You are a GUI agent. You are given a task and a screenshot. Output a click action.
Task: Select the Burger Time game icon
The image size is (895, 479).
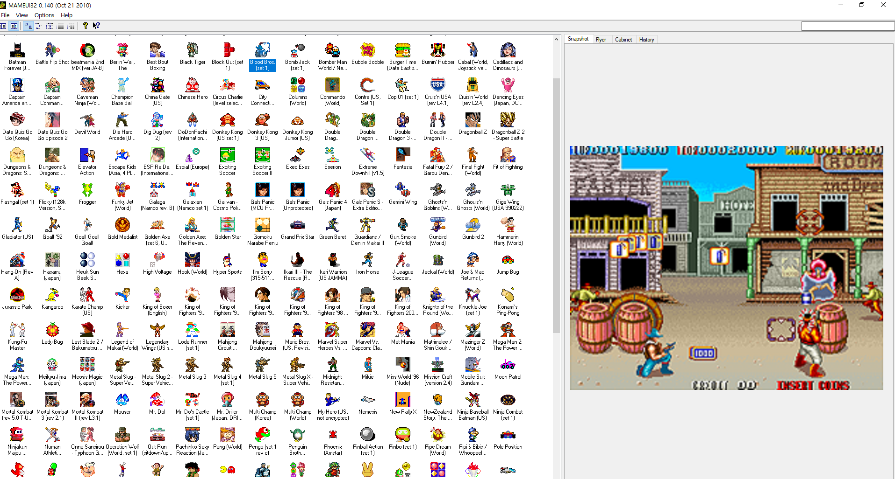coord(403,50)
